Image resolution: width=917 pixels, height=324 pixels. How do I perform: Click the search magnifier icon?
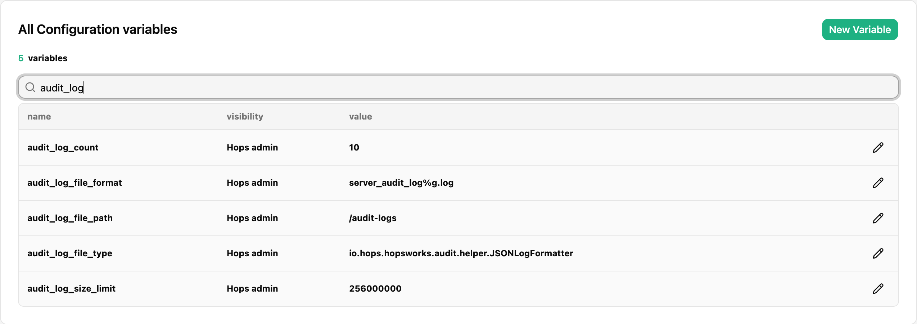[30, 87]
